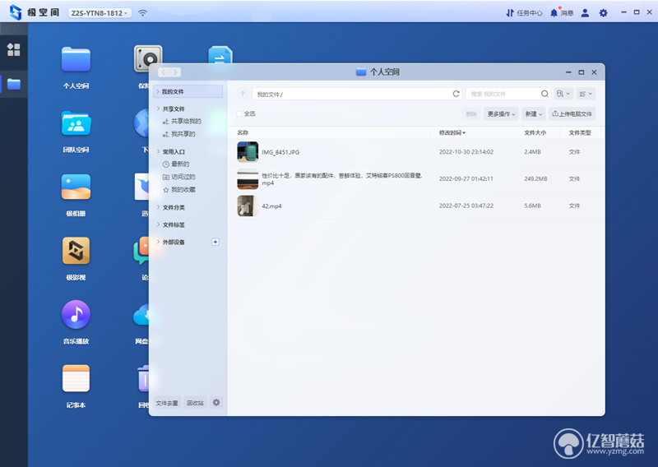
Task: Click the Wi-Fi connection status icon
Action: [142, 13]
